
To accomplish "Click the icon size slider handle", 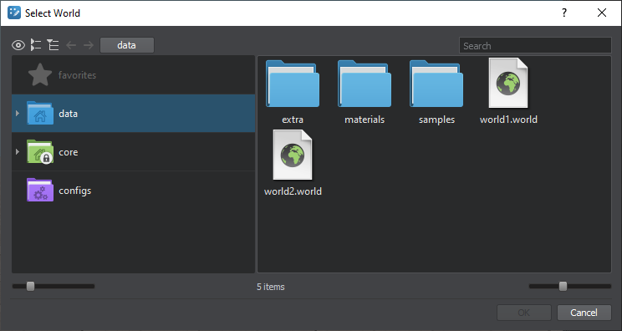I will click(x=563, y=286).
